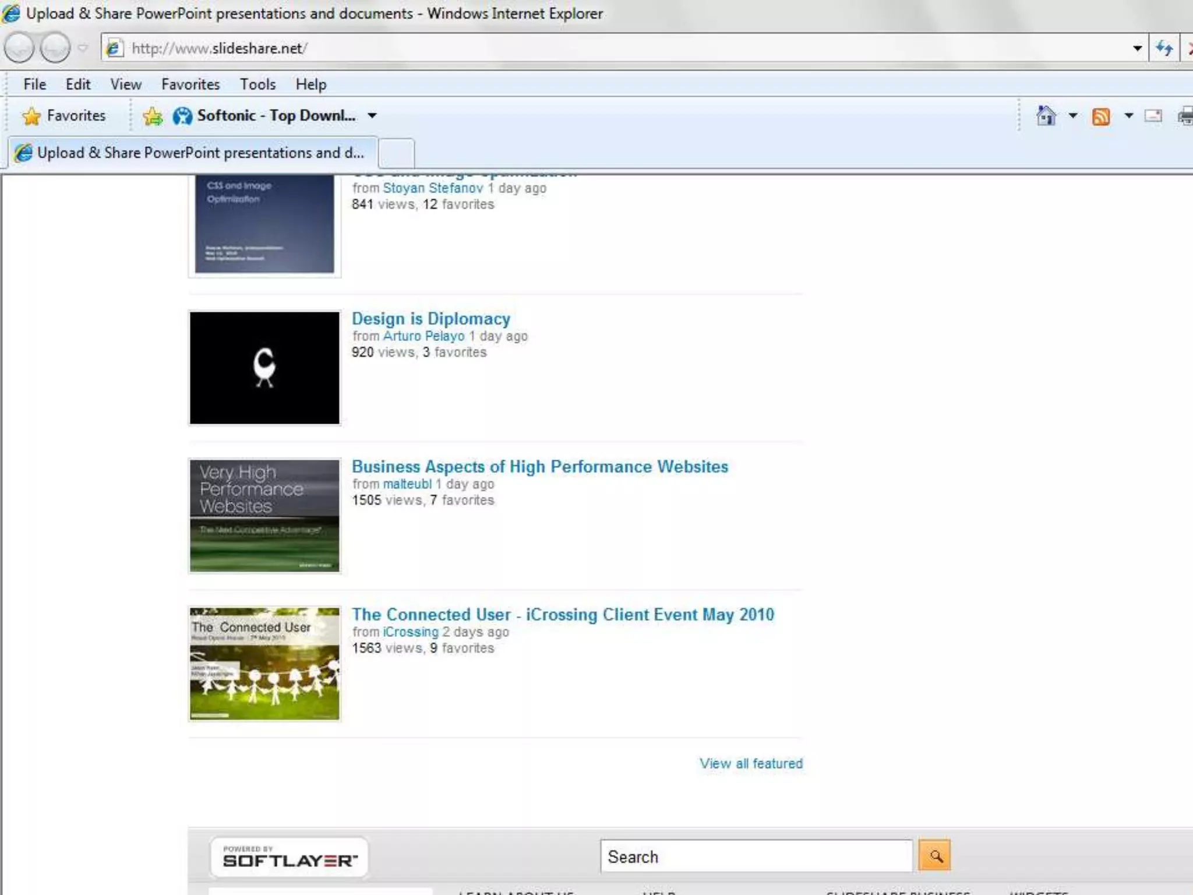
Task: Click the Home icon
Action: [x=1046, y=116]
